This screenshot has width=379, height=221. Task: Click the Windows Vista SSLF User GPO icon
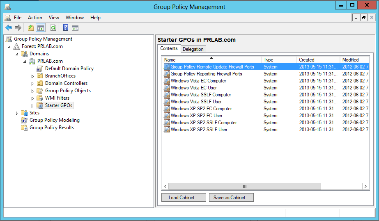point(167,102)
